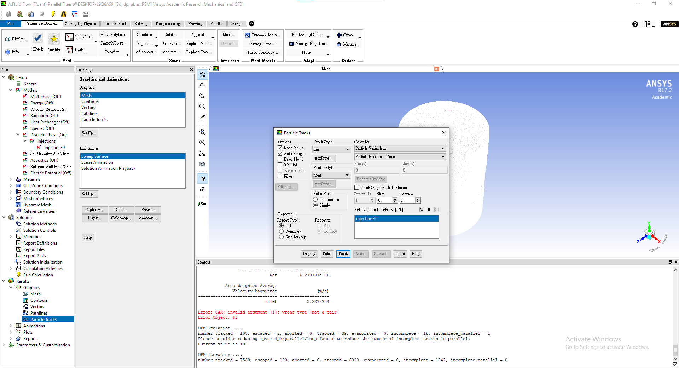The image size is (679, 368).
Task: Toggle the Node Values checkbox
Action: point(280,148)
